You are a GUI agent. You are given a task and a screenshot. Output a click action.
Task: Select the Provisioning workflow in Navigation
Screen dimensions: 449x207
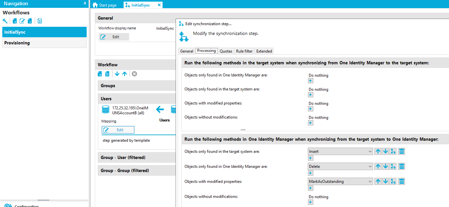[44, 43]
